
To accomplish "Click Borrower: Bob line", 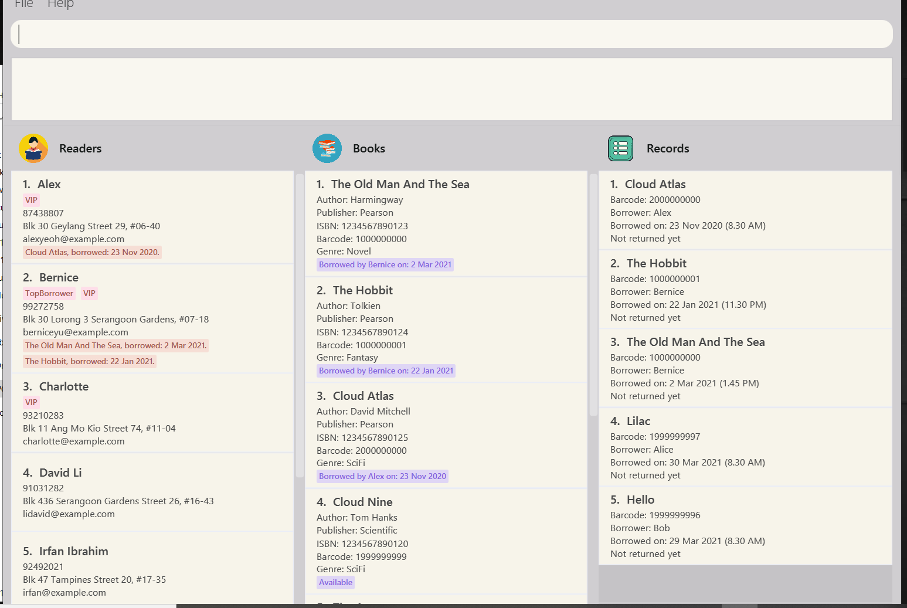I will [640, 528].
